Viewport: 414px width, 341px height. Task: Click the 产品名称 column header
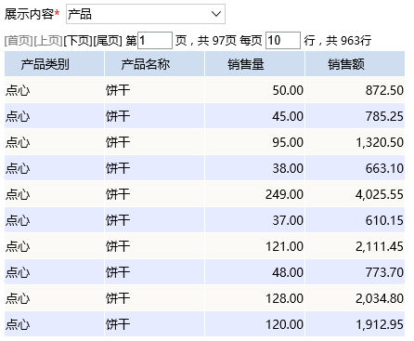coord(154,64)
